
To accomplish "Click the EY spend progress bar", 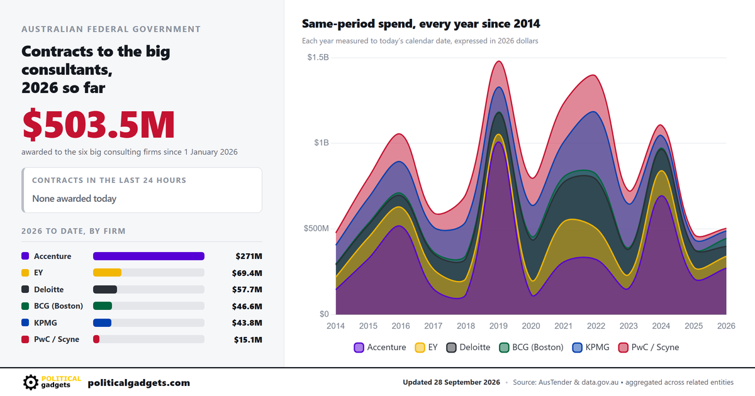I will click(148, 273).
